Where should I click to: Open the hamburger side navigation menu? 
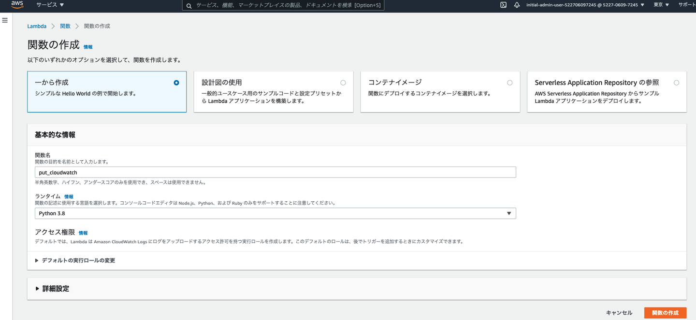point(5,20)
